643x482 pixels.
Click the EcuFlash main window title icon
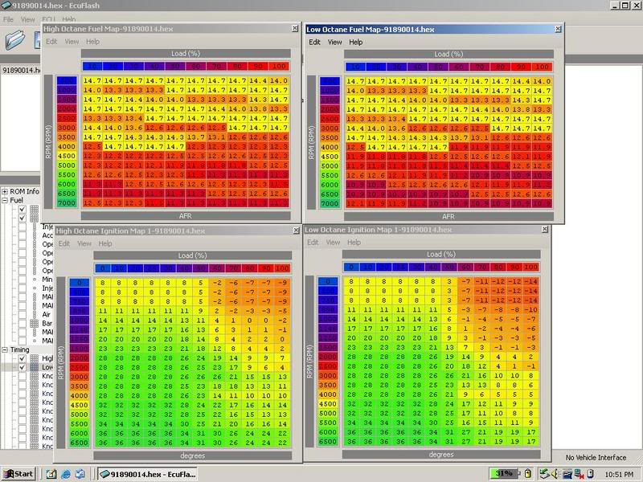click(6, 6)
